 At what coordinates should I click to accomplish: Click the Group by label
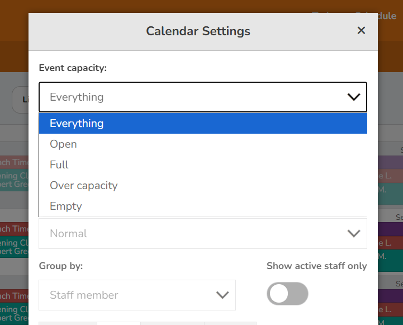tap(61, 266)
